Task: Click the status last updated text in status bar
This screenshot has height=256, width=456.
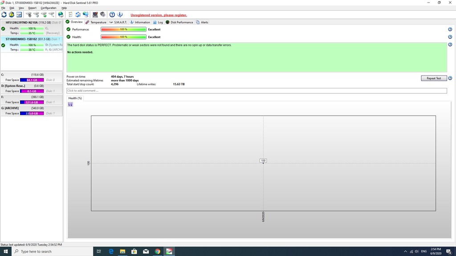Action: click(x=31, y=245)
